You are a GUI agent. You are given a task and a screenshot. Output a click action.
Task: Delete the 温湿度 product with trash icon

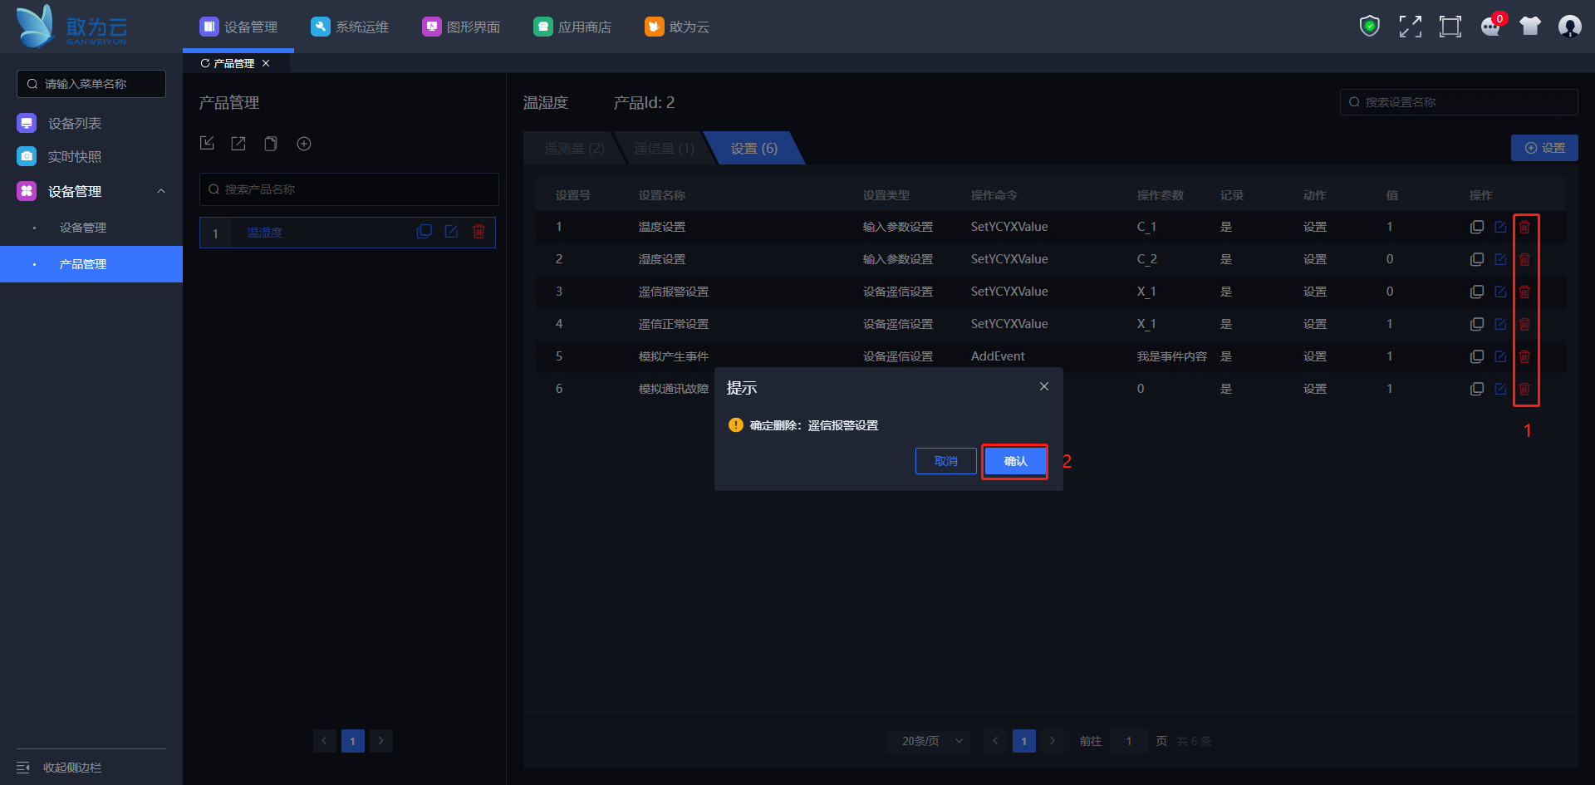click(x=478, y=232)
